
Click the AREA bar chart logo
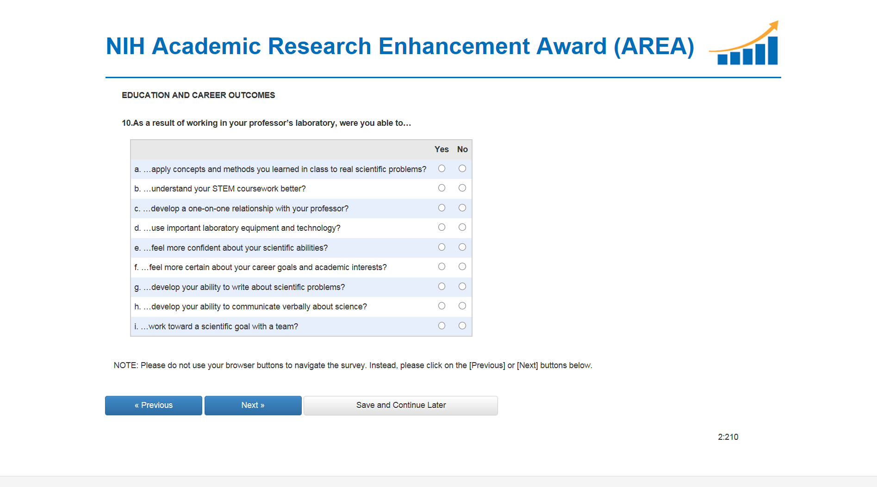(745, 44)
